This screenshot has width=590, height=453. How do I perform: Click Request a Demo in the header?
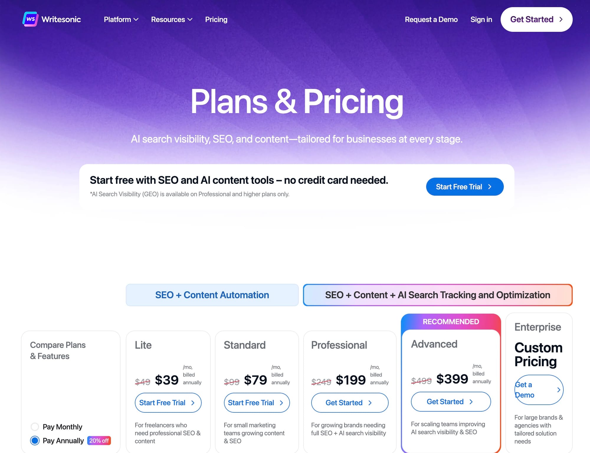coord(431,19)
